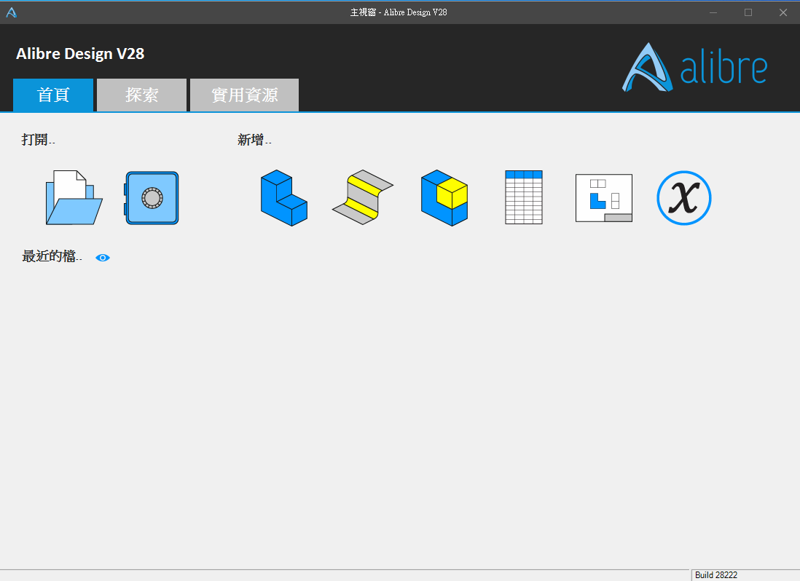Create a new assembly with blue-yellow cube

point(444,198)
